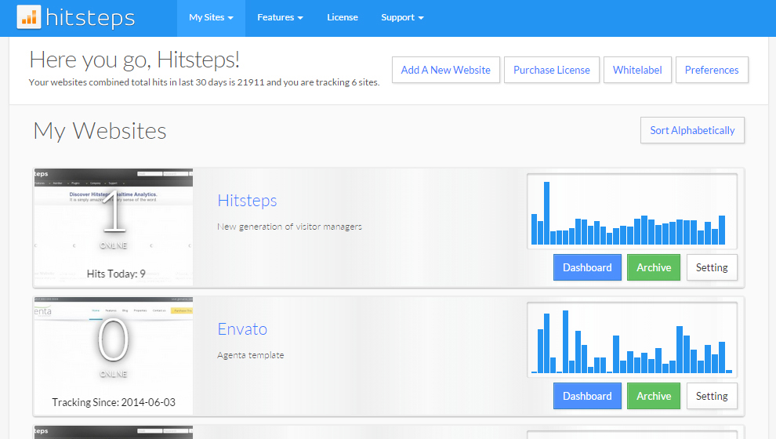Click the Envato hits bar chart
776x439 pixels.
632,339
